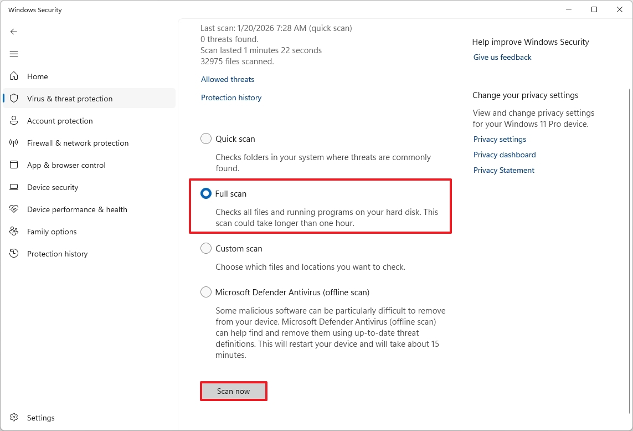Click the Firewall & network protection icon

click(x=13, y=142)
